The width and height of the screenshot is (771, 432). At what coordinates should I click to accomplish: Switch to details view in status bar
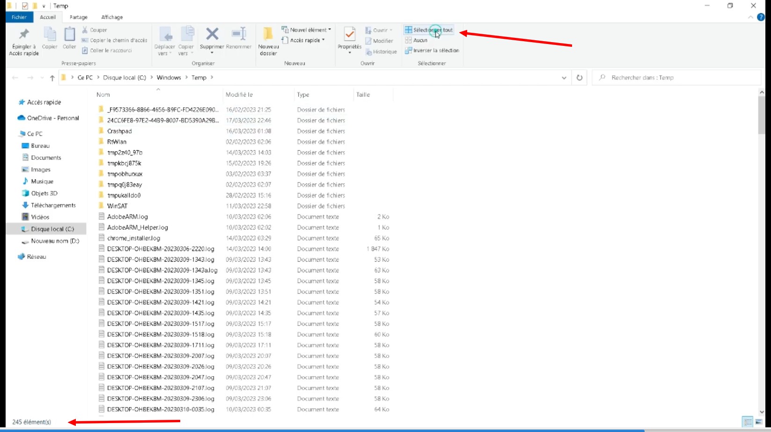point(748,422)
